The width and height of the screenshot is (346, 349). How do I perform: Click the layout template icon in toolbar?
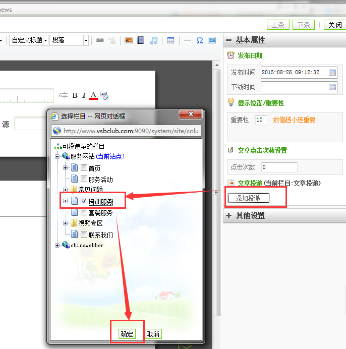tap(212, 40)
